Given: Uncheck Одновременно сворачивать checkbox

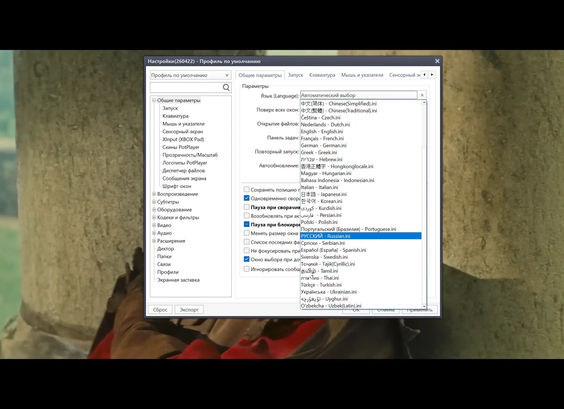Looking at the screenshot, I should click(x=247, y=198).
